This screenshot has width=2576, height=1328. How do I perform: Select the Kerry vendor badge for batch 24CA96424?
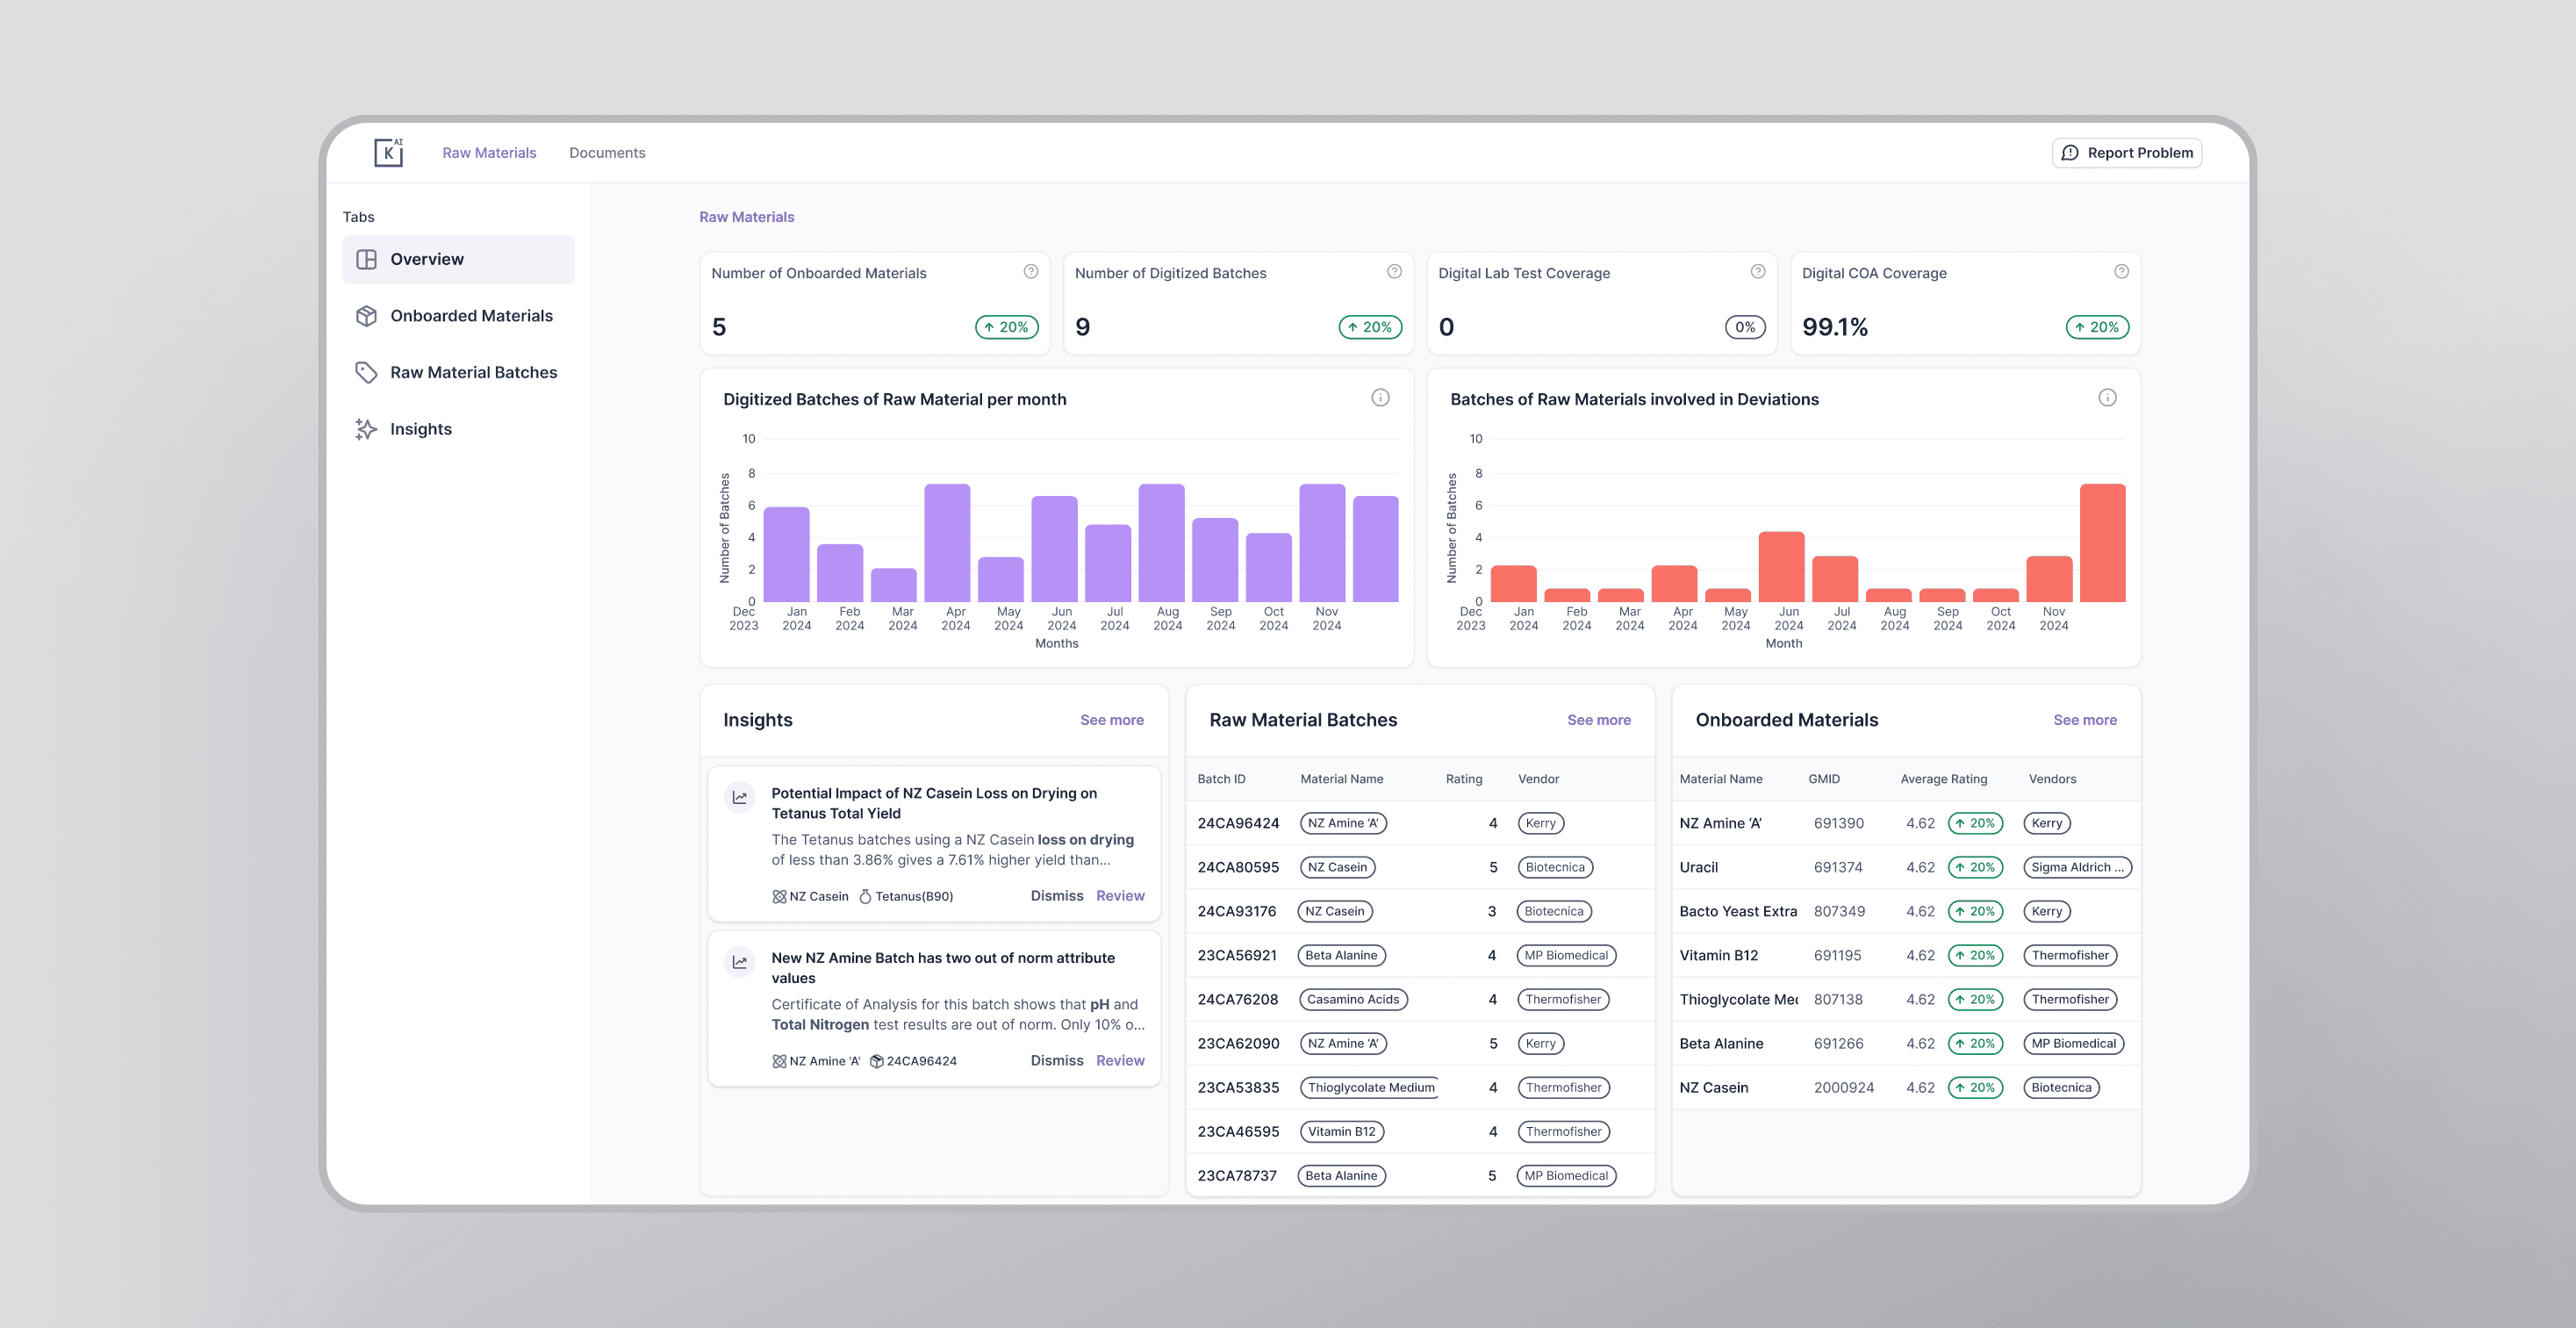[x=1540, y=823]
